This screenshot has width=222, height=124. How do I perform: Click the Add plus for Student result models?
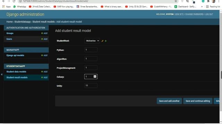(x=44, y=77)
